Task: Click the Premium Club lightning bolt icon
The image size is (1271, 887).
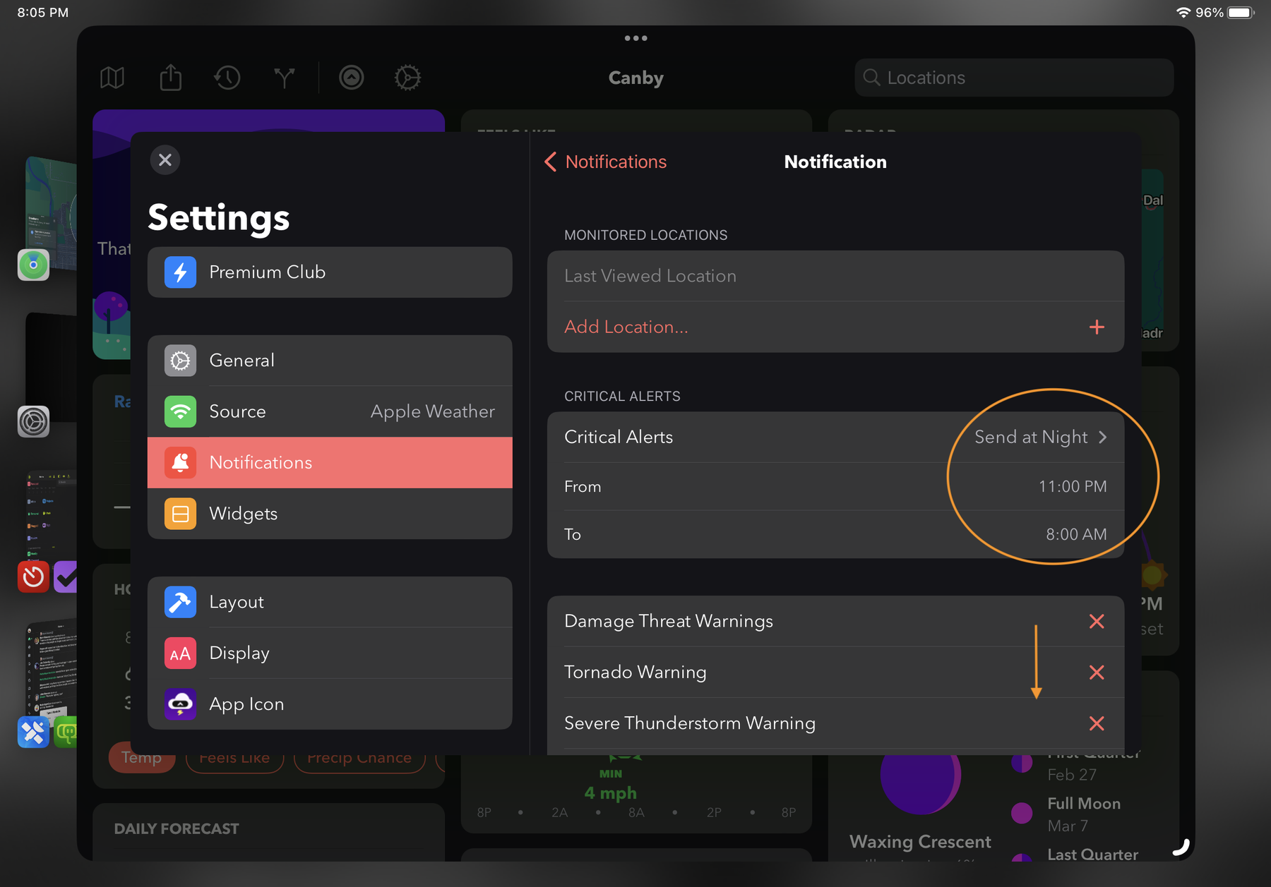Action: [180, 272]
